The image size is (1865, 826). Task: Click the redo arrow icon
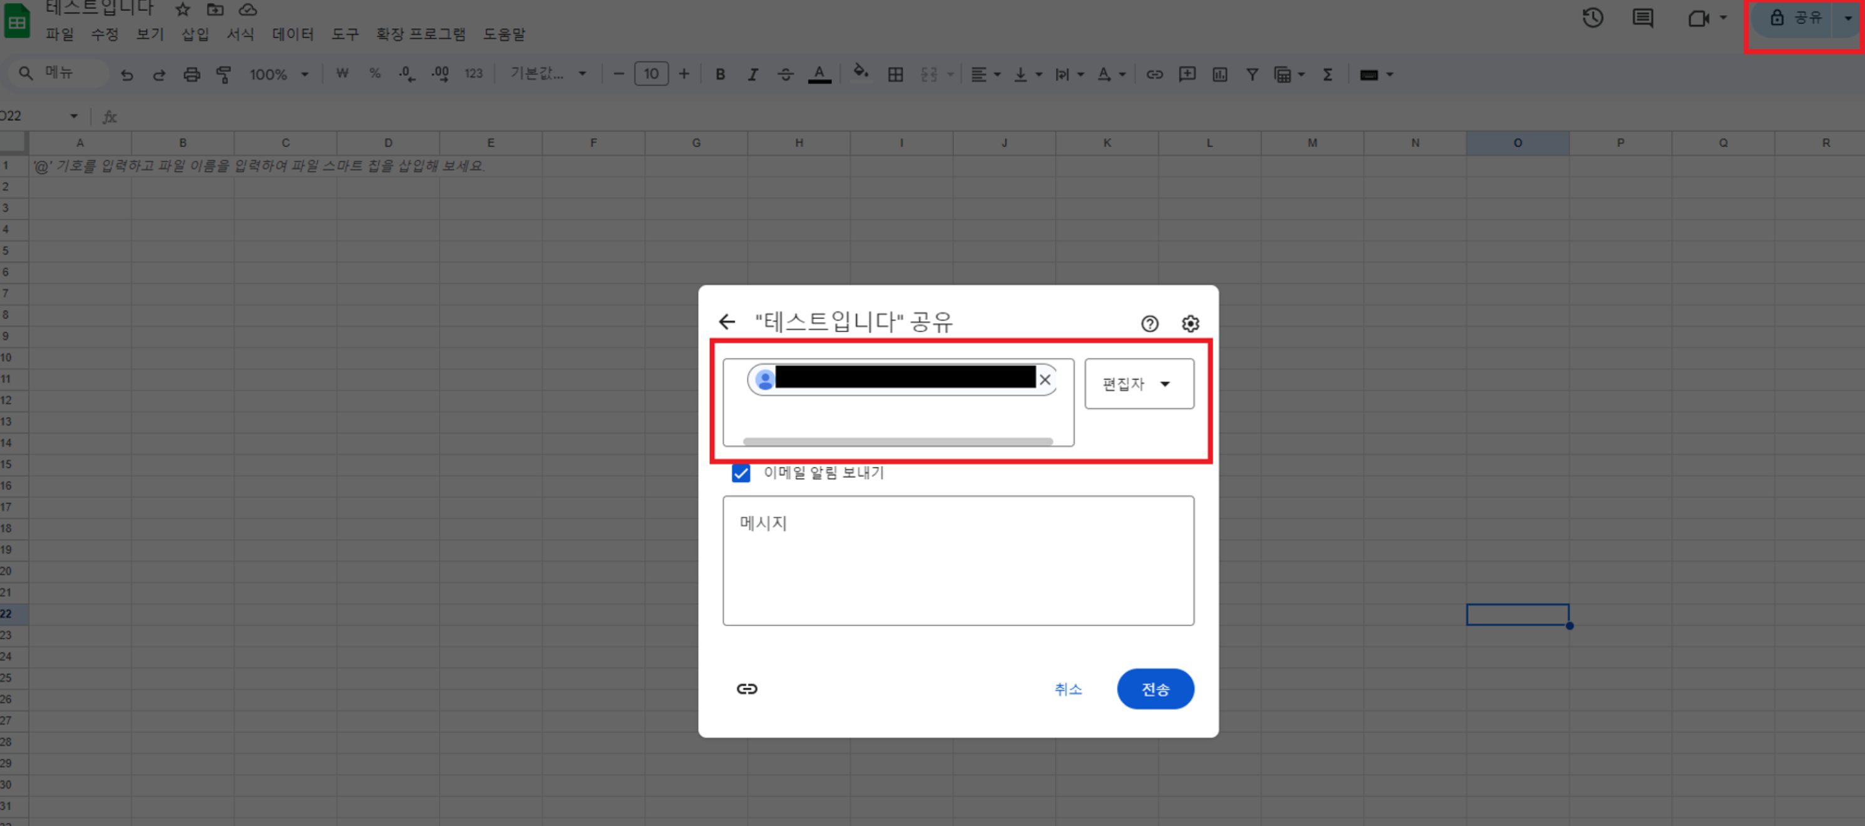pyautogui.click(x=159, y=74)
